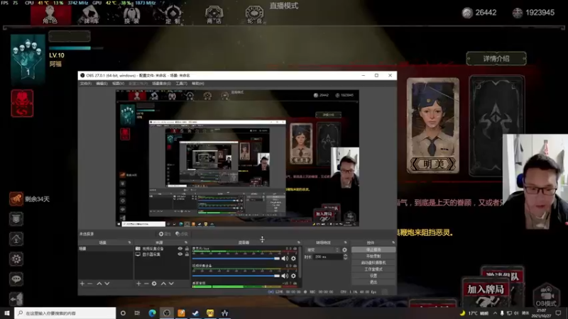Open the 文件(F) menu in OBS
The height and width of the screenshot is (319, 568).
[x=85, y=84]
